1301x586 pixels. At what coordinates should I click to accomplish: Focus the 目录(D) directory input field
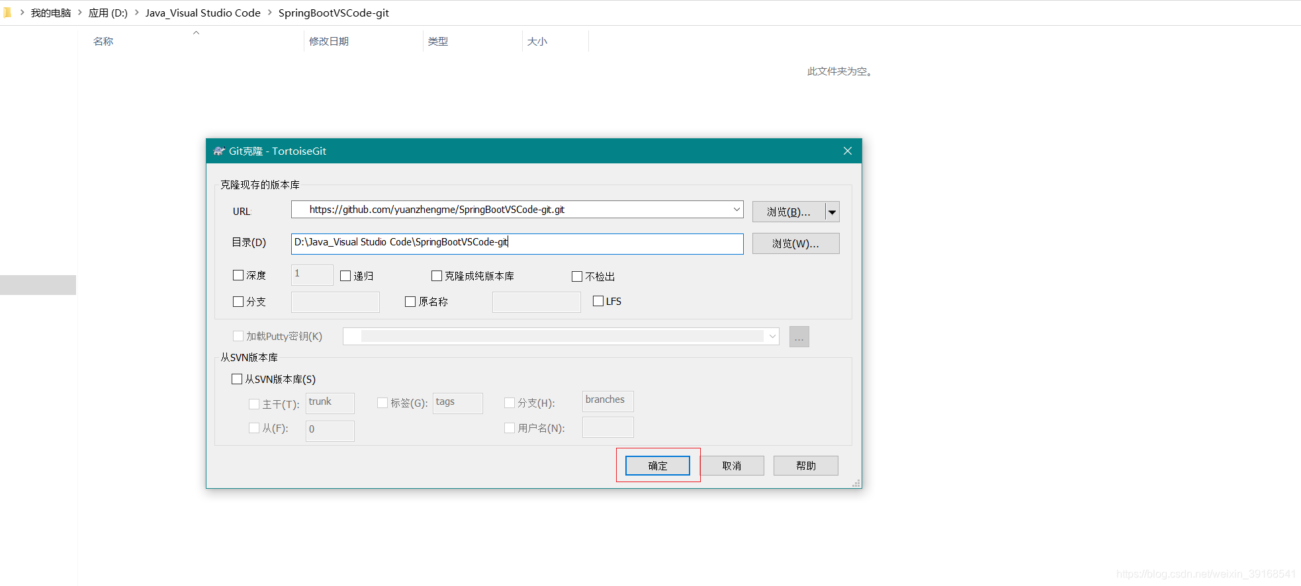point(517,243)
